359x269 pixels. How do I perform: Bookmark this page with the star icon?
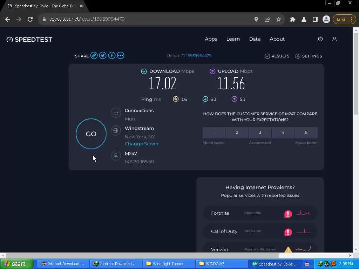coord(278,19)
